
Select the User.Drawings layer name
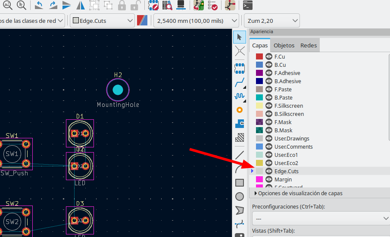pyautogui.click(x=292, y=138)
